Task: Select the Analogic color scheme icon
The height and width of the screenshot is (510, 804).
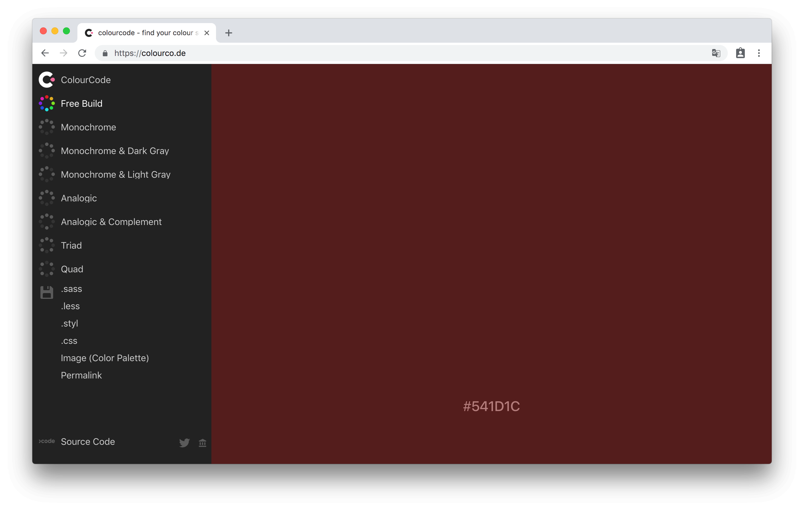Action: [47, 198]
